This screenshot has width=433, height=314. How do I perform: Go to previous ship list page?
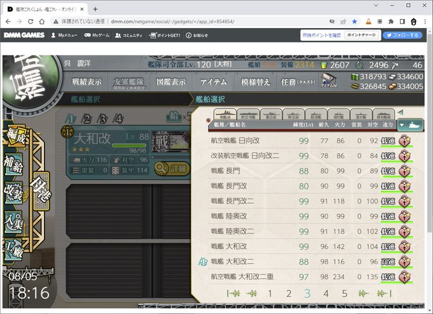point(252,293)
